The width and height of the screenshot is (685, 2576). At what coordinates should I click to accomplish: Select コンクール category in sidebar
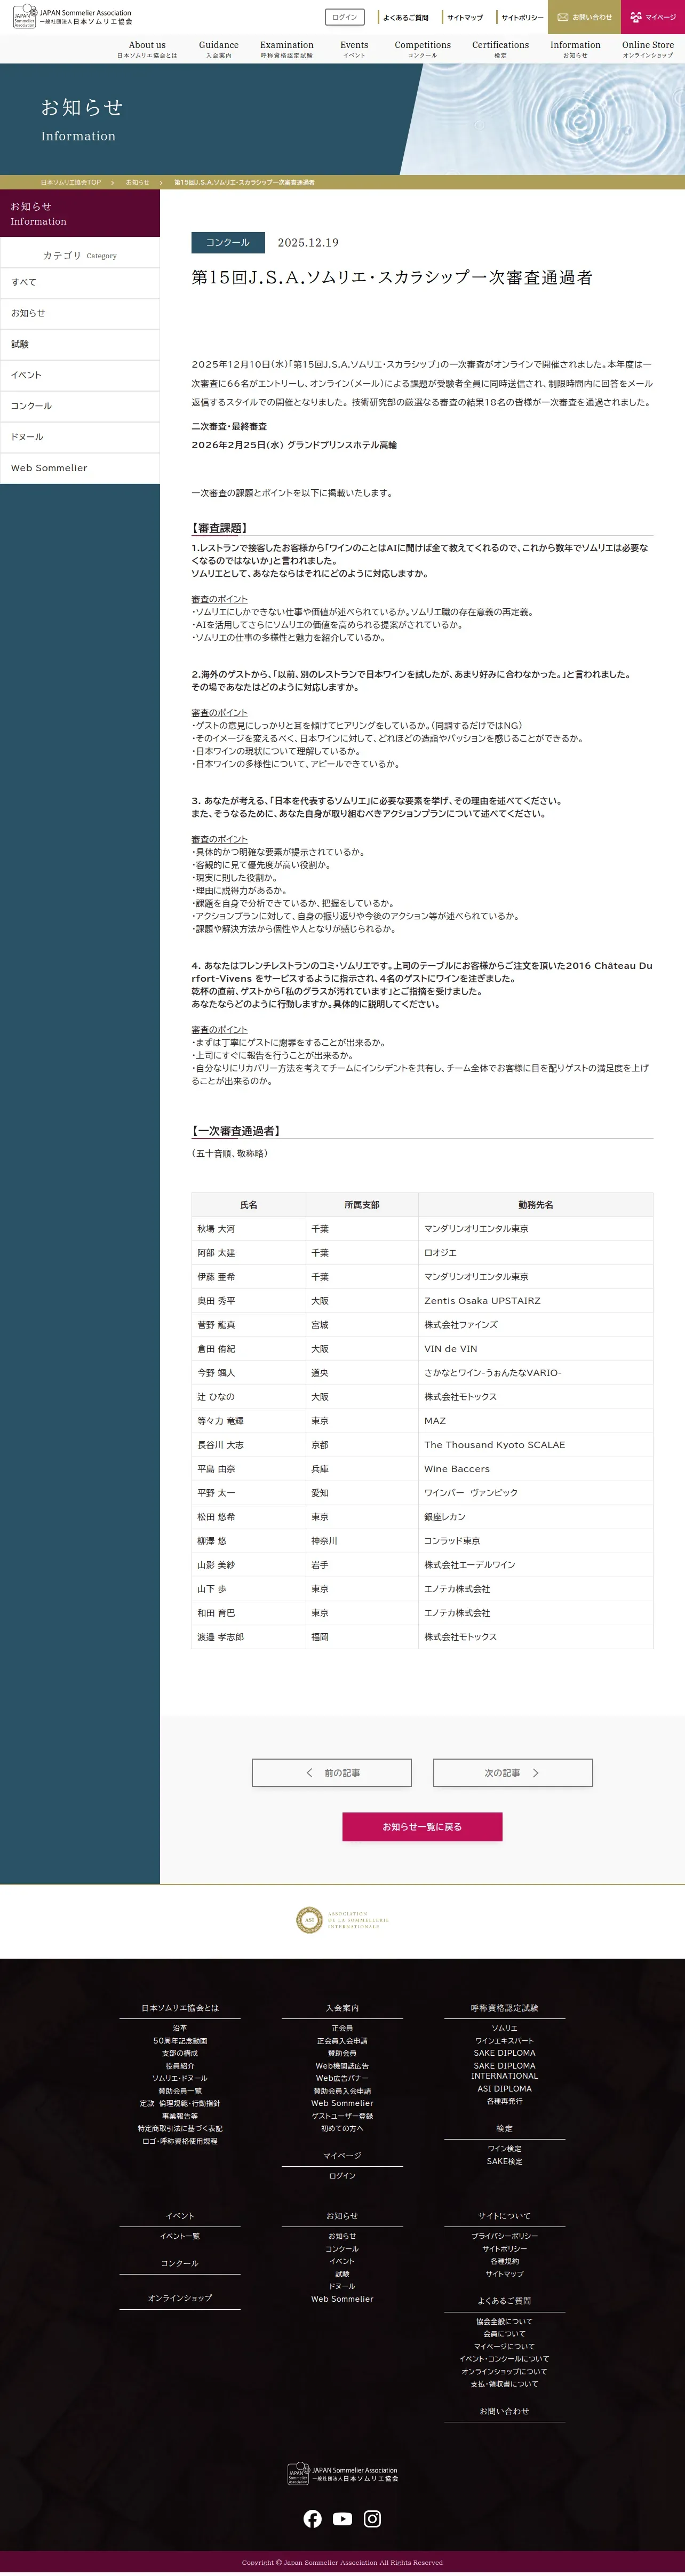[80, 406]
